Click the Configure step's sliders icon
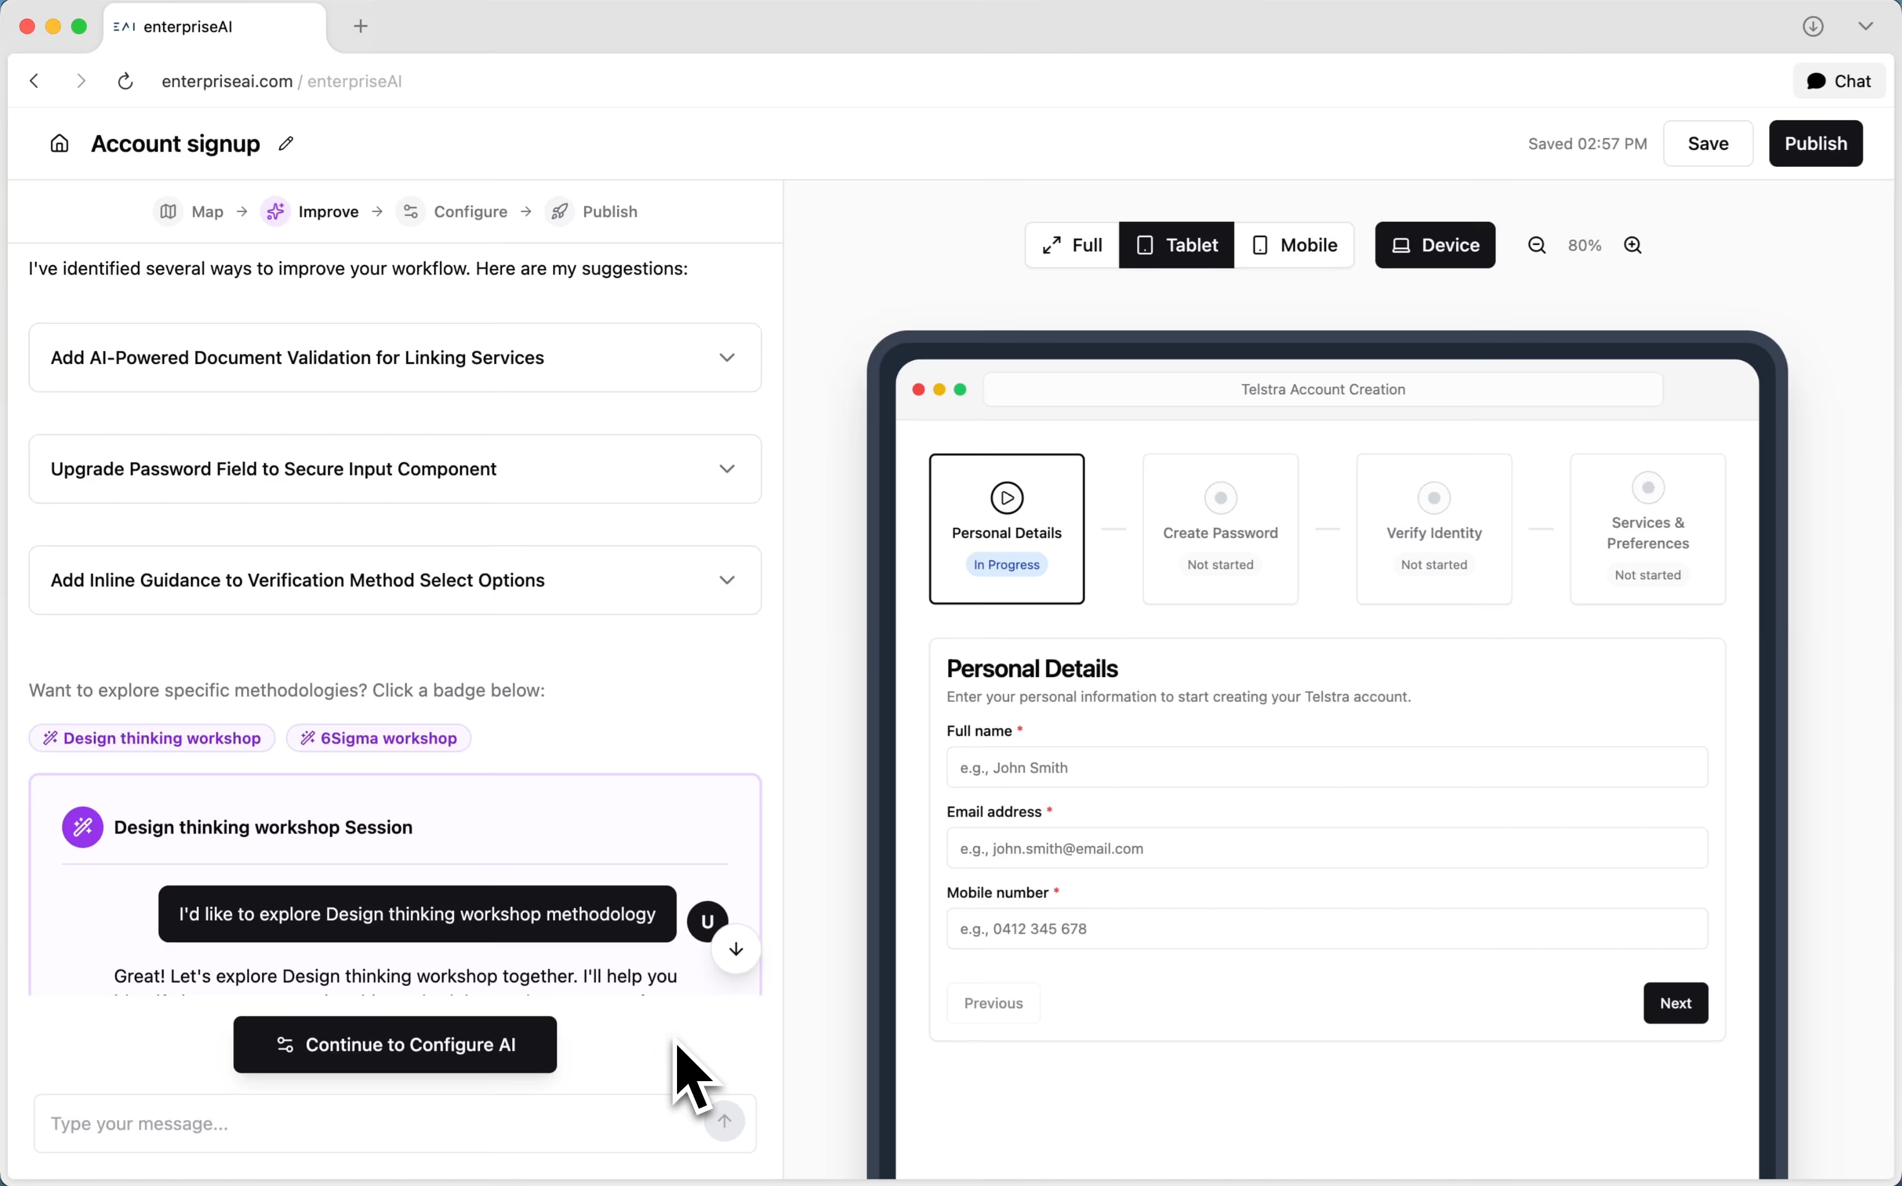Viewport: 1902px width, 1186px height. [x=411, y=212]
